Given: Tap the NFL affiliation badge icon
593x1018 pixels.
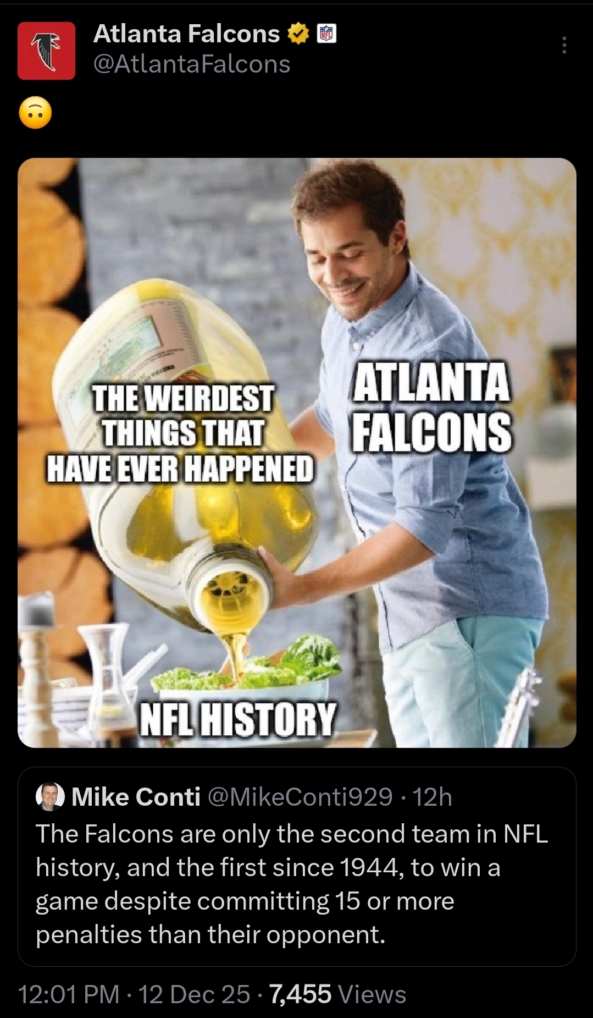Looking at the screenshot, I should [327, 34].
